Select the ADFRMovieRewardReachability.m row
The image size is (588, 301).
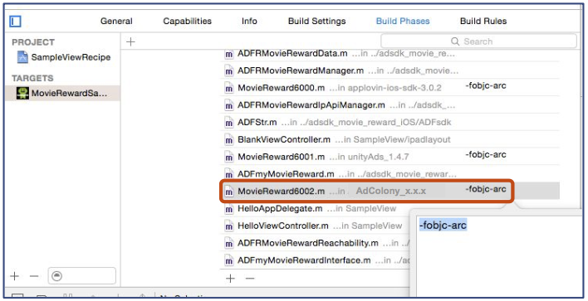click(315, 243)
